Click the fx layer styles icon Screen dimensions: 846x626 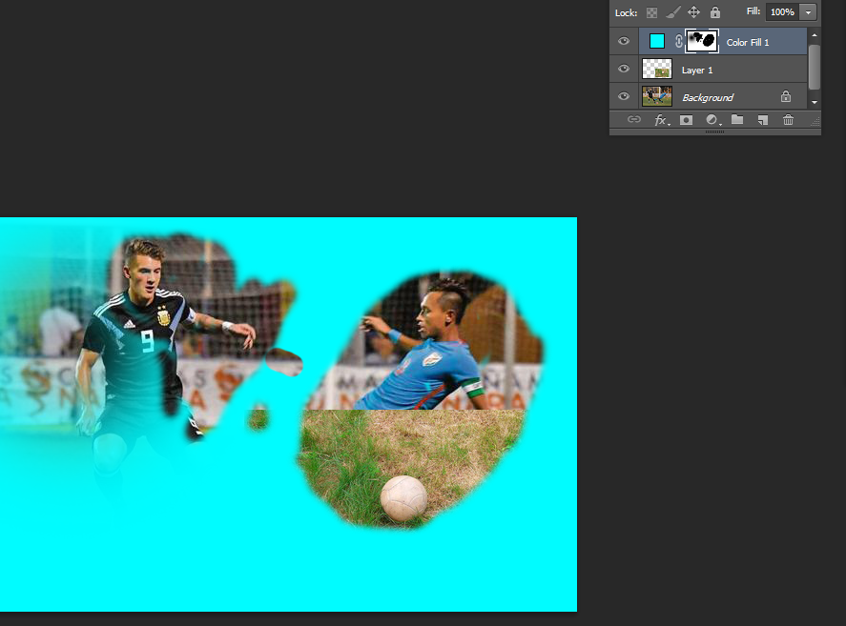(662, 120)
